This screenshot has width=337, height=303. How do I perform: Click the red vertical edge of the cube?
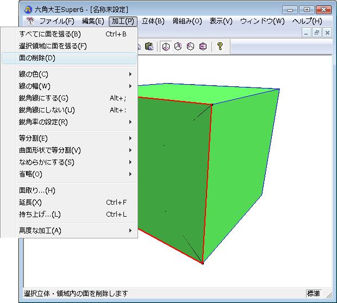[207, 184]
